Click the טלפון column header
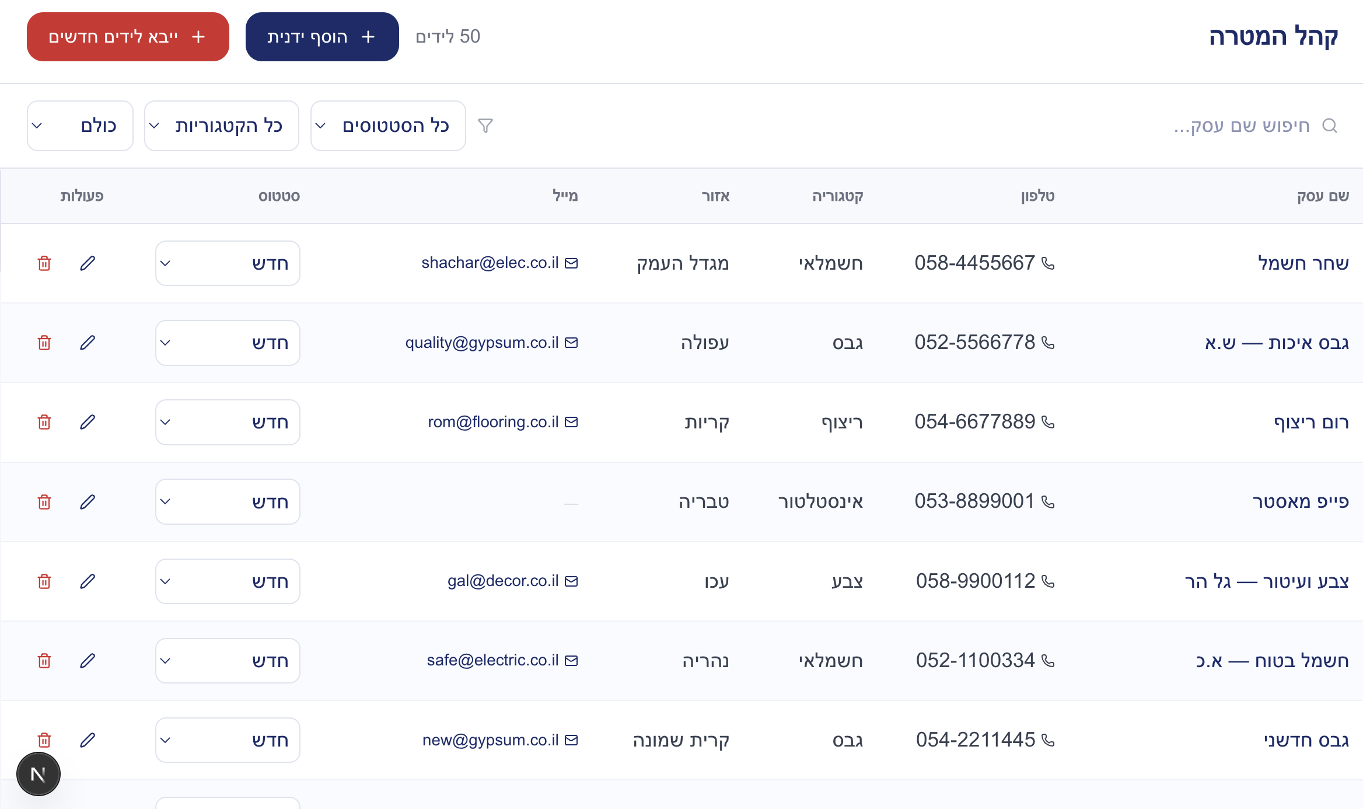Viewport: 1363px width, 809px height. (1037, 196)
